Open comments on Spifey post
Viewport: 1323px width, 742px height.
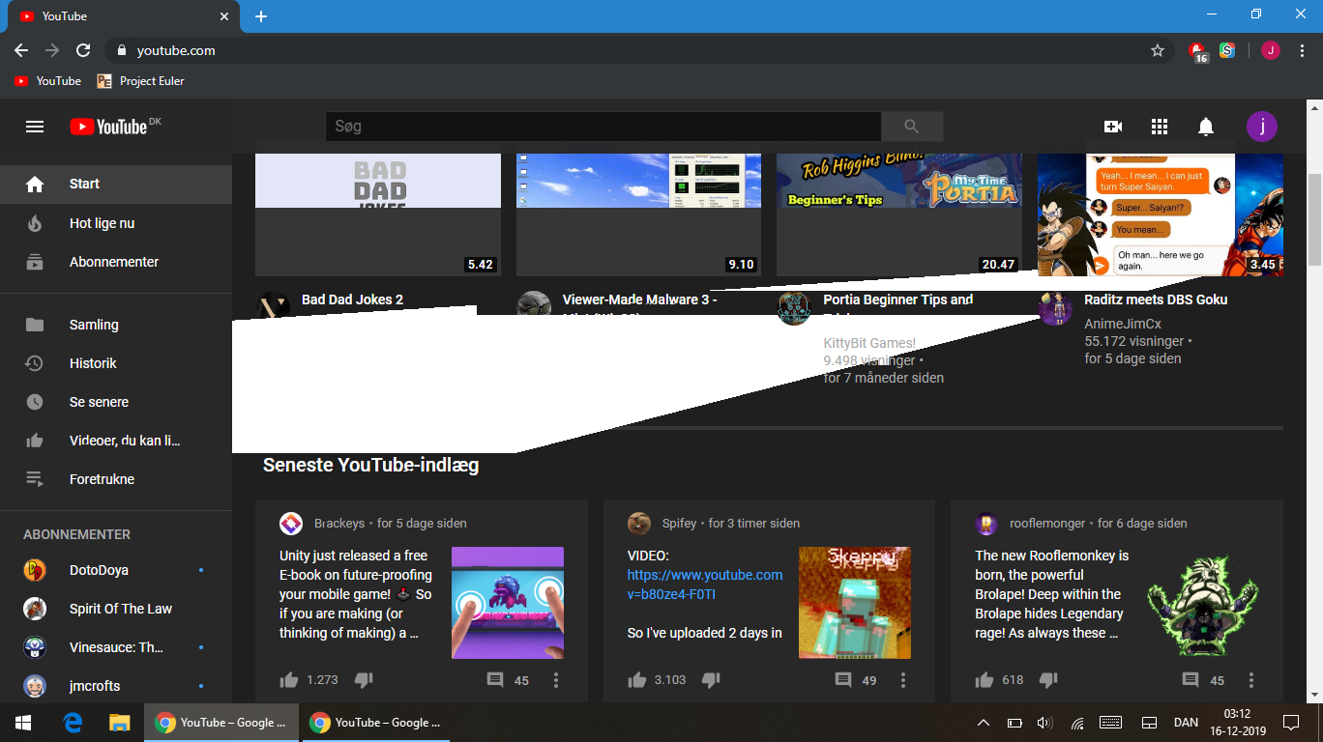(x=843, y=680)
